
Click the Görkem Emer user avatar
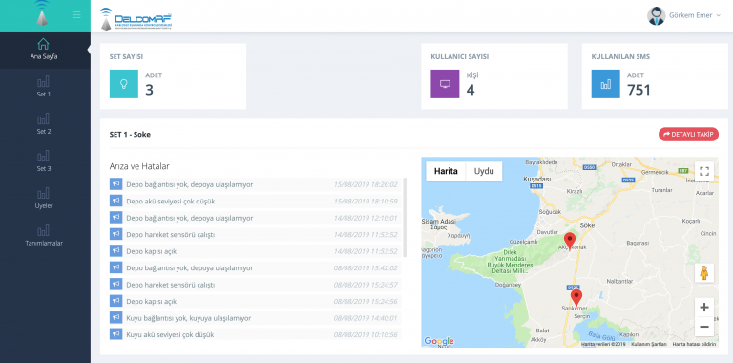coord(656,16)
